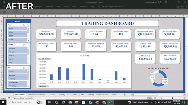Screen dimensions: 188x105
Task: Open the Share dropdown
Action: point(182,7)
